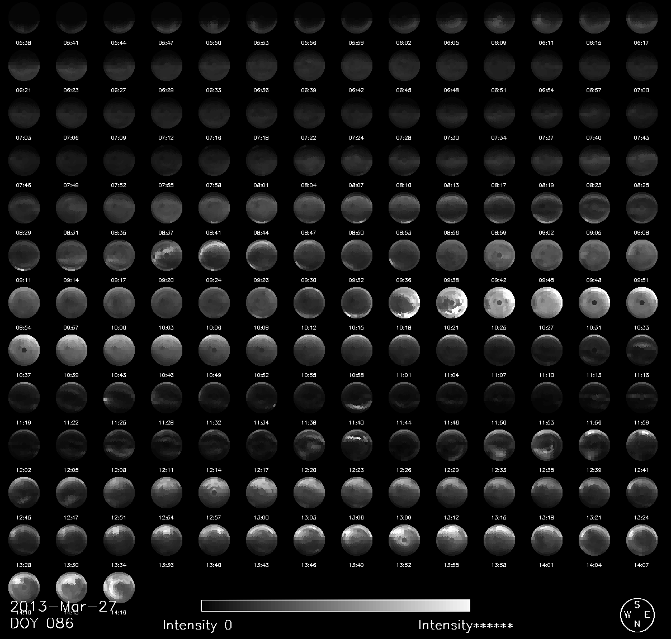Click the Intensity 0 scale label
The width and height of the screenshot is (671, 639).
[x=197, y=625]
